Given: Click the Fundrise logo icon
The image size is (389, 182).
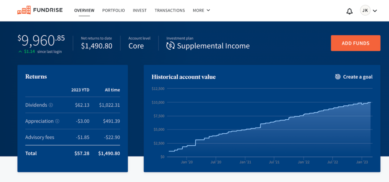Looking at the screenshot, I should (x=24, y=10).
